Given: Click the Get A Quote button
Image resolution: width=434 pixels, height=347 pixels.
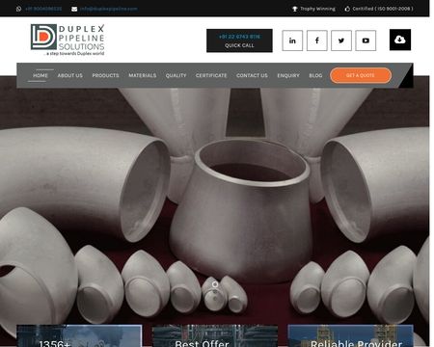Looking at the screenshot, I should [x=361, y=75].
